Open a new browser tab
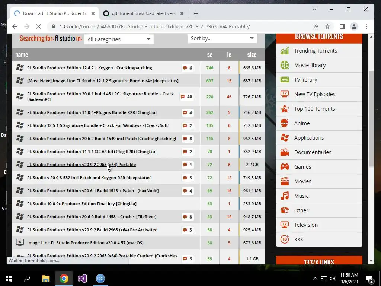This screenshot has width=381, height=286. pyautogui.click(x=196, y=14)
